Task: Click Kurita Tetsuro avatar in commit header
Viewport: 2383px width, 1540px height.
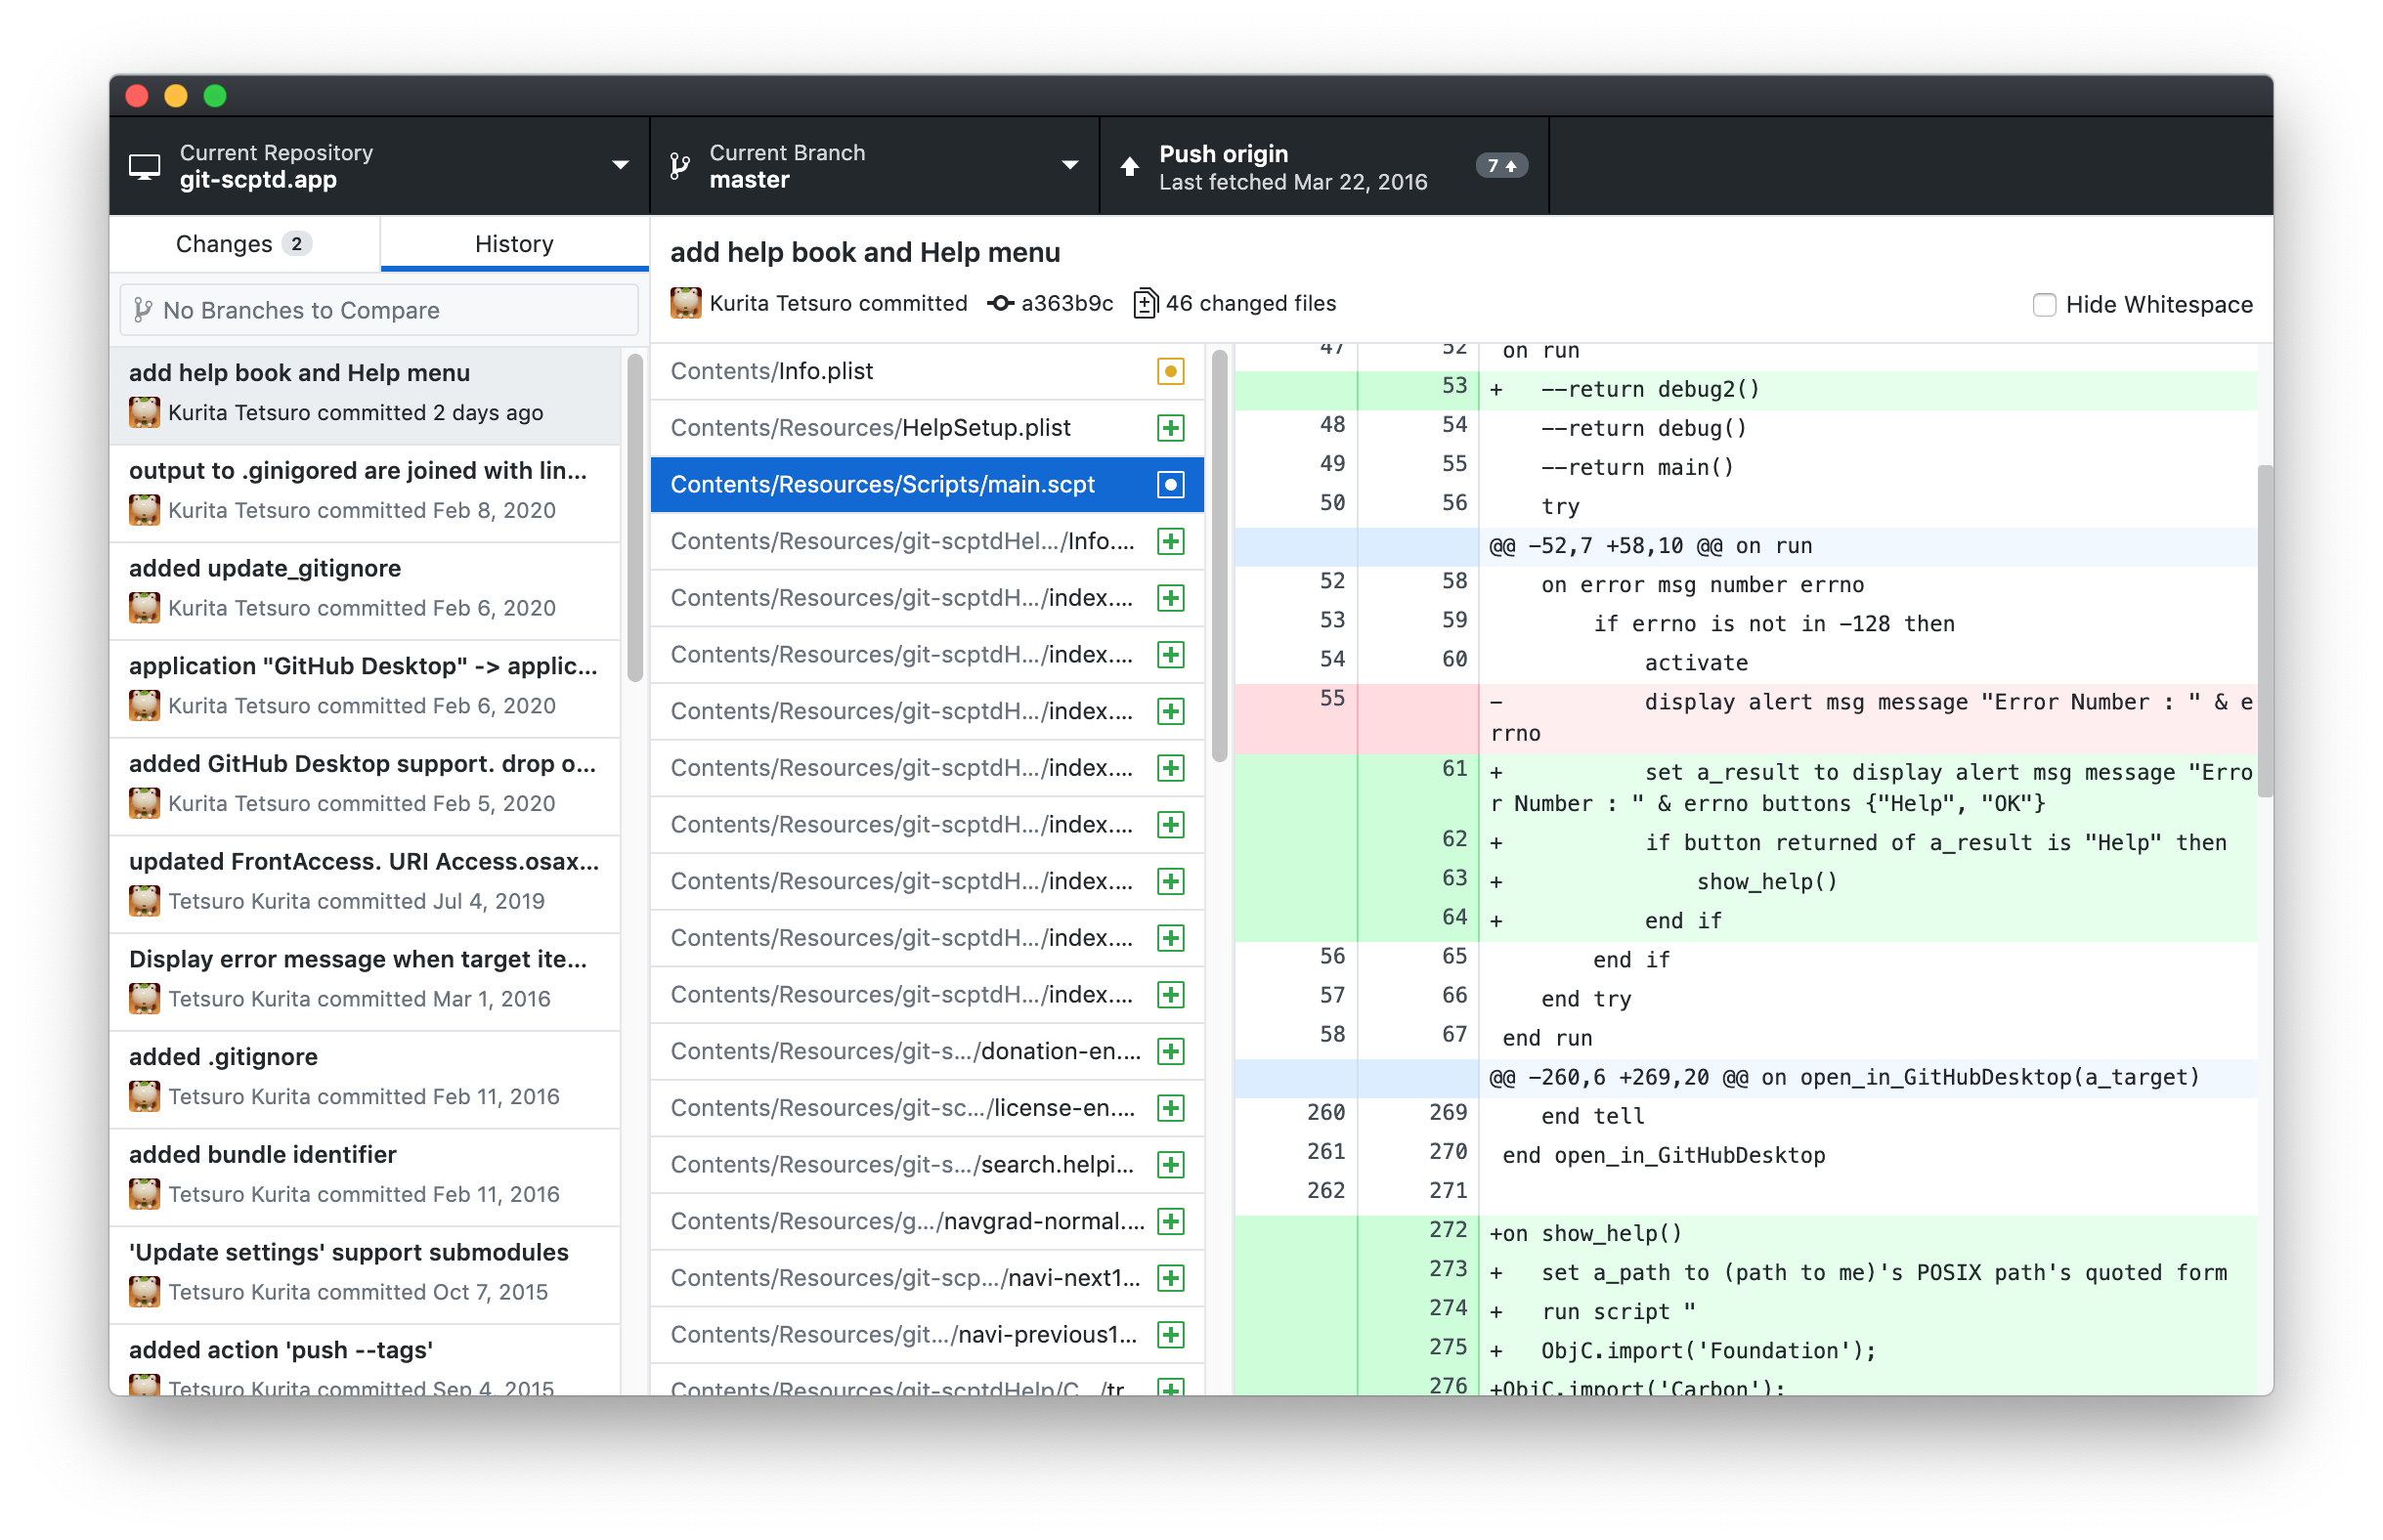Action: tap(686, 303)
